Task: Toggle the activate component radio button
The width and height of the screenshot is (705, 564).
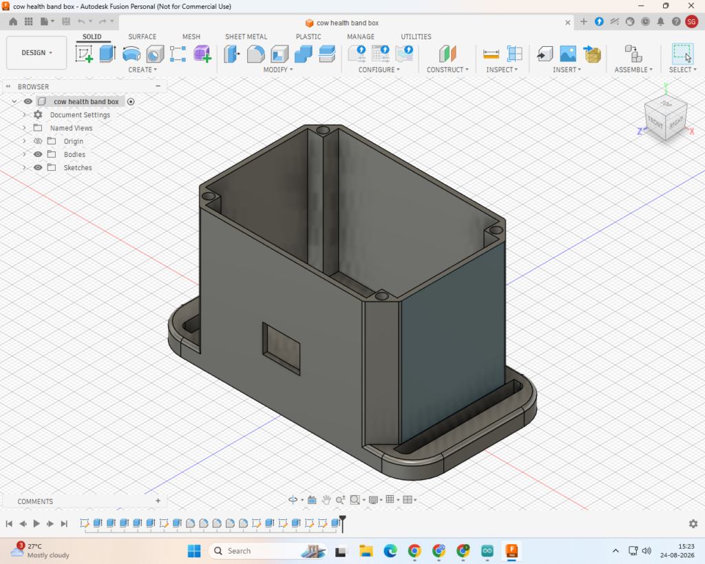Action: pyautogui.click(x=131, y=102)
